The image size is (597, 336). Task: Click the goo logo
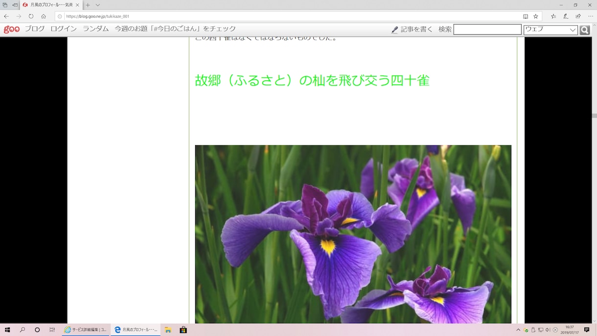(12, 29)
